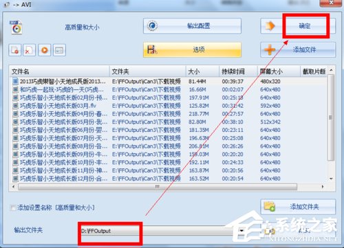Click the file icon of the 02月份 row
This screenshot has width=344, height=248.
(15, 98)
